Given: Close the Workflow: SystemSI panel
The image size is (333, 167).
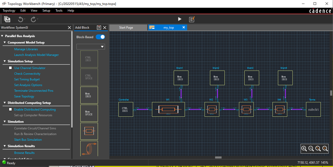Looking at the screenshot, I should pos(69,28).
